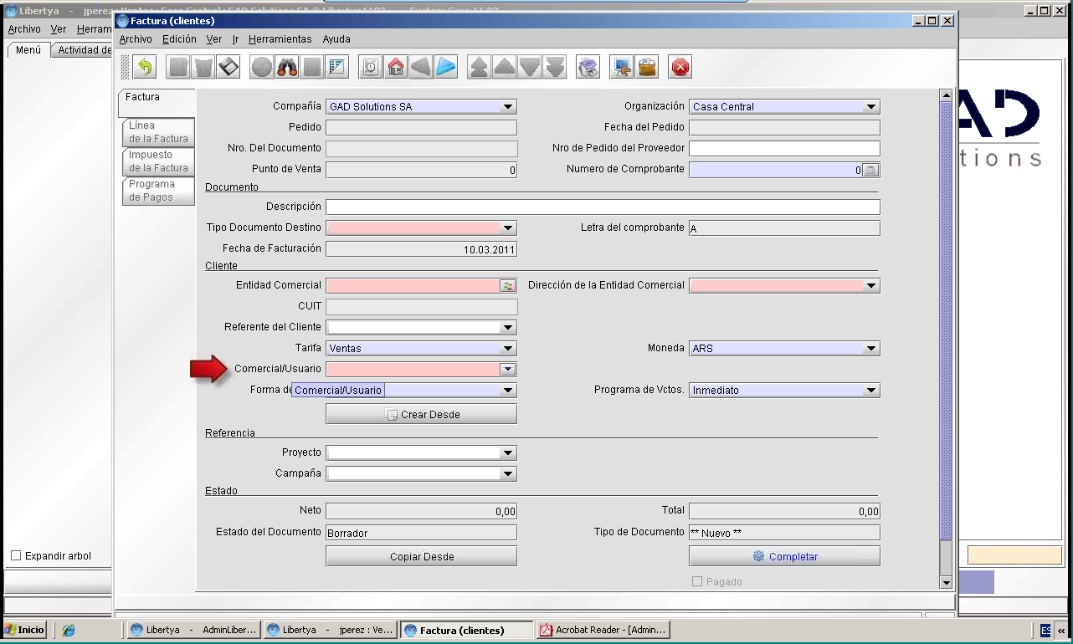The image size is (1073, 644).
Task: Open the Organización dropdown
Action: 871,107
